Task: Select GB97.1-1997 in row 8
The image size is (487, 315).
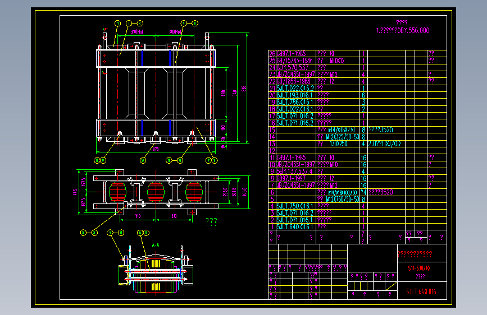Action: point(292,178)
